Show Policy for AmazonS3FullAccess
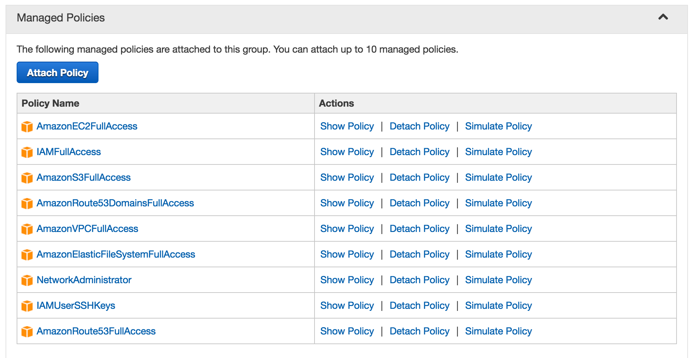 347,177
